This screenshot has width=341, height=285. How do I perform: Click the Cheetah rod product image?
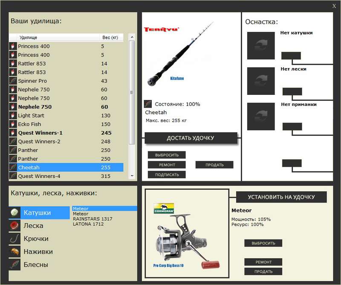[x=180, y=54]
